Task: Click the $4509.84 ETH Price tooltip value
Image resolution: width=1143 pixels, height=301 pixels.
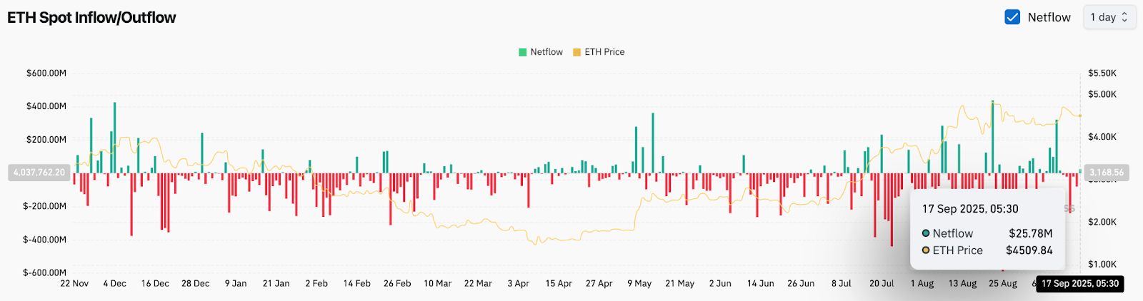Action: (x=1029, y=250)
